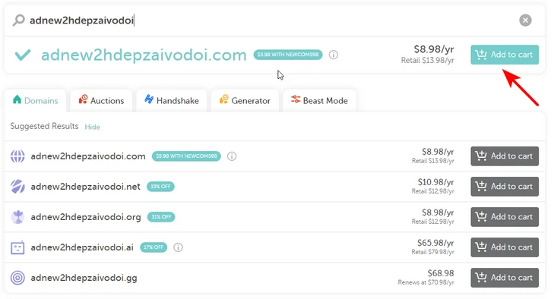Hide the Suggested Results section

coord(93,127)
